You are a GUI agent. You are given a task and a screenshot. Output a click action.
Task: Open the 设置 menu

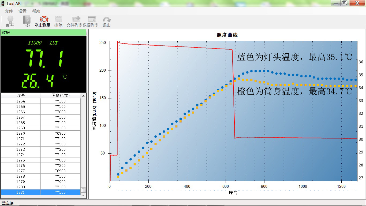coord(23,11)
